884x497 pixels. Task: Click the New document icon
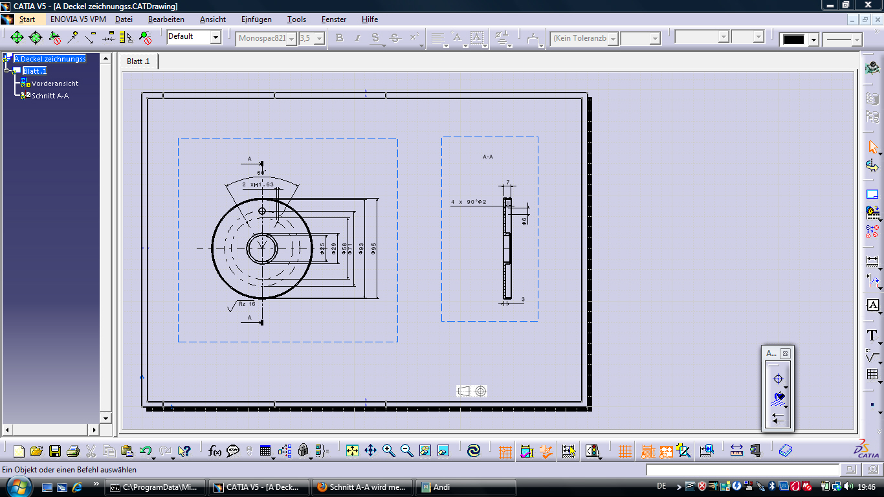click(x=19, y=451)
